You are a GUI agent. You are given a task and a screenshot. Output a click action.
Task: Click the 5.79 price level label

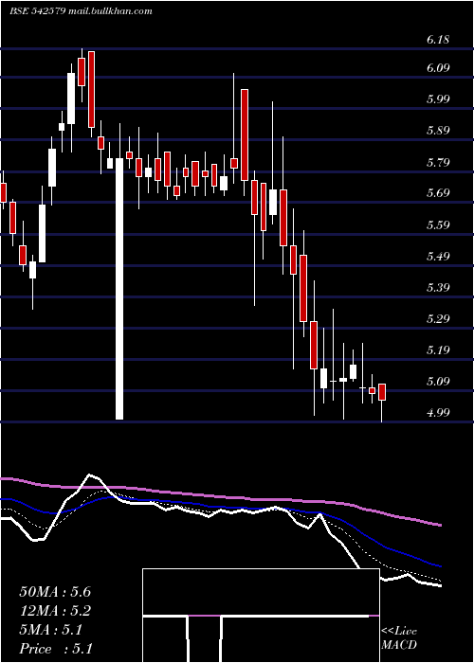[x=438, y=162]
